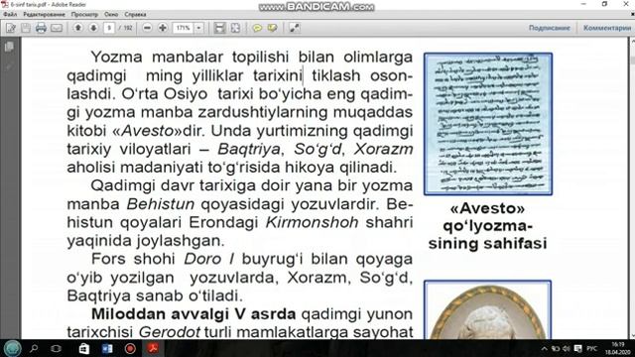Open the Подписание panel
The image size is (635, 357).
tap(549, 28)
